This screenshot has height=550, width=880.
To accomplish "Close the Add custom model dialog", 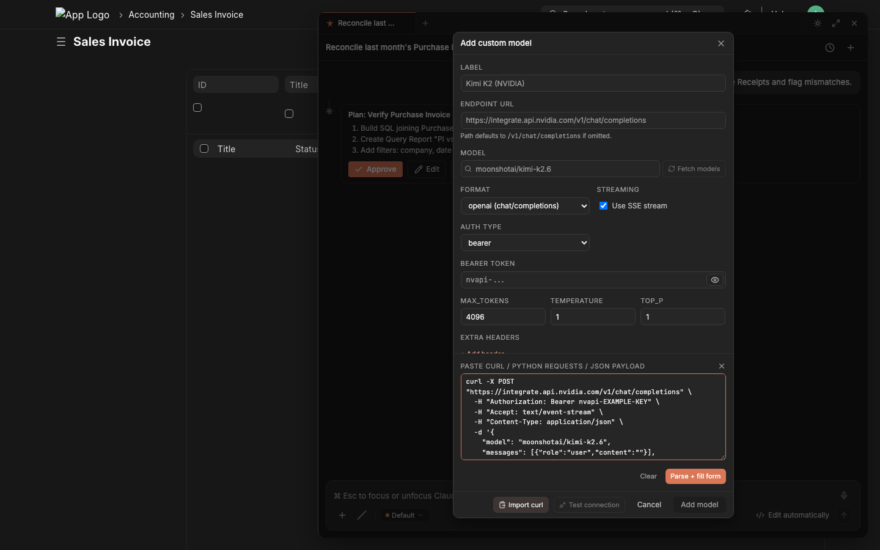I will 721,43.
